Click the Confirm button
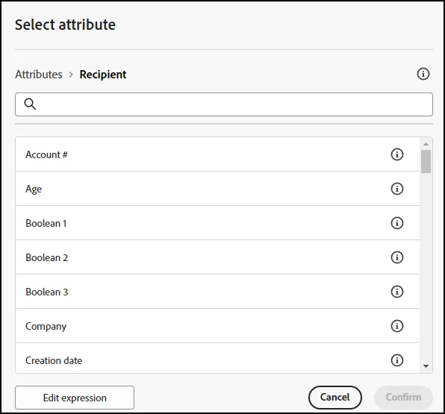445x414 pixels. (x=403, y=398)
